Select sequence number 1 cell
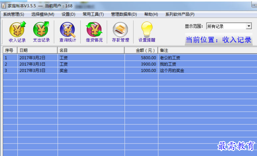Viewport: 257px width, 156px height. click(x=10, y=58)
